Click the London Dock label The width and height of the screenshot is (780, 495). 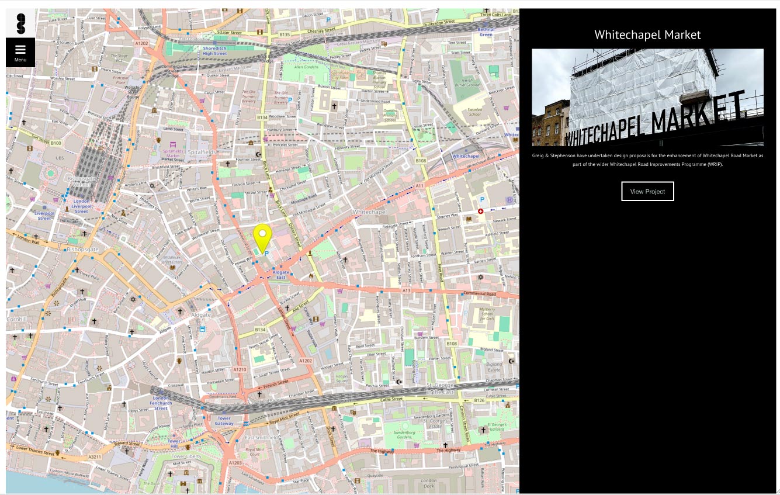(429, 483)
